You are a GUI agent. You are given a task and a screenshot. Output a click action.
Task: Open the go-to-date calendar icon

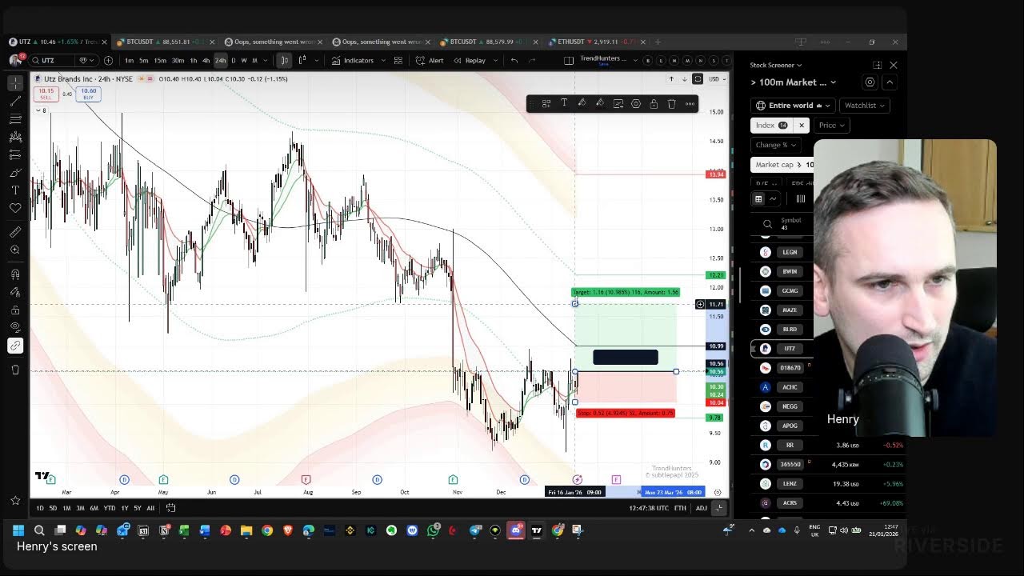pyautogui.click(x=170, y=508)
